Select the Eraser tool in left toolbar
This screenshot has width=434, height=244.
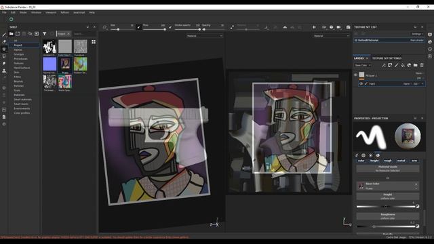pos(4,42)
